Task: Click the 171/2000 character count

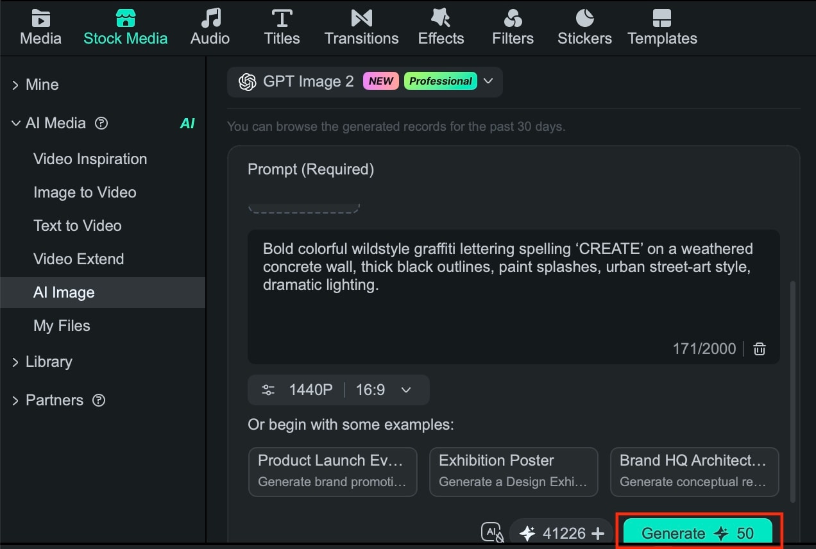Action: pyautogui.click(x=704, y=349)
